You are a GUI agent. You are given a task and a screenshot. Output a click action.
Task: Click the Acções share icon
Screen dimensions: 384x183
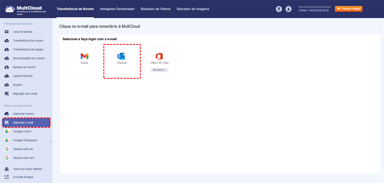(7, 85)
